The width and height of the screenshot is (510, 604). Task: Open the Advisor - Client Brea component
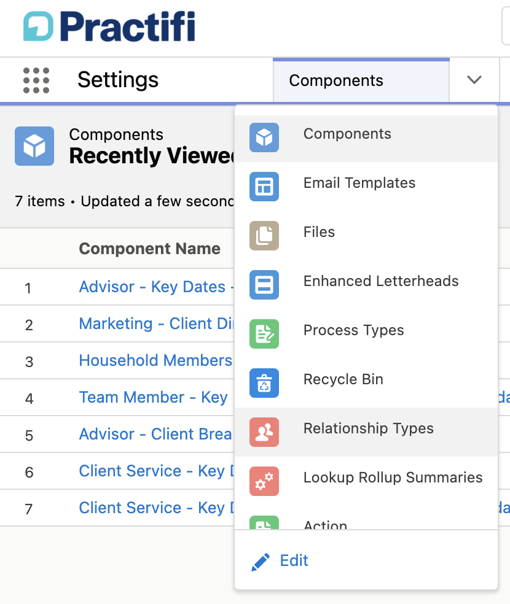(155, 434)
